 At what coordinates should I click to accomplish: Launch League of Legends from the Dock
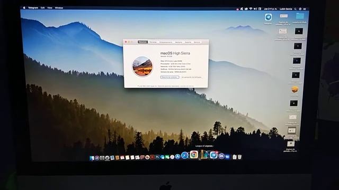pos(204,155)
